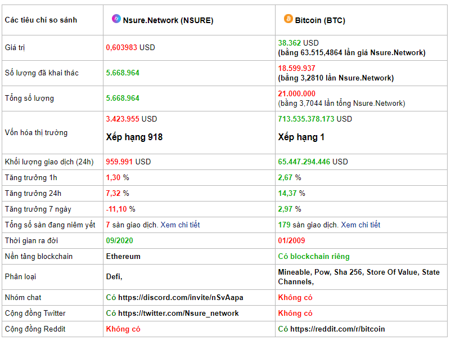Select the "Có blockchain riêng" cell
Screen dimensions: 451x340
pos(314,257)
